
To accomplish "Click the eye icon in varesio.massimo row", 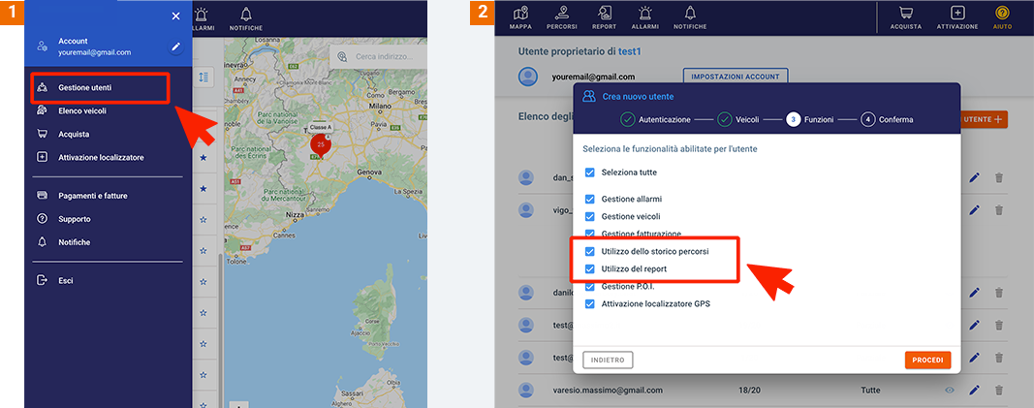I will point(950,390).
